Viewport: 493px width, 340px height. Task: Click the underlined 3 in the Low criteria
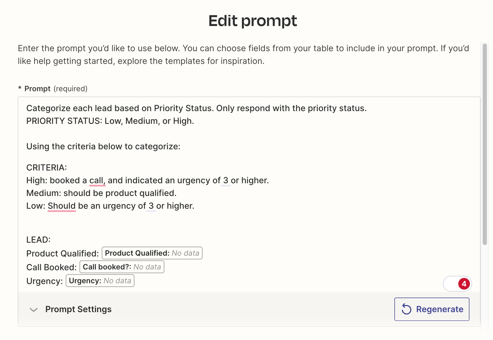[151, 206]
